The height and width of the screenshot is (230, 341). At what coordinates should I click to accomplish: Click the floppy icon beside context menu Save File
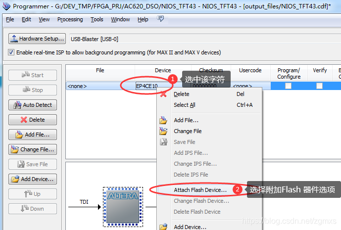(163, 142)
